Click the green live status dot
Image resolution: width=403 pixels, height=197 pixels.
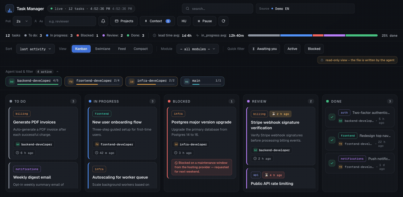tap(52, 9)
